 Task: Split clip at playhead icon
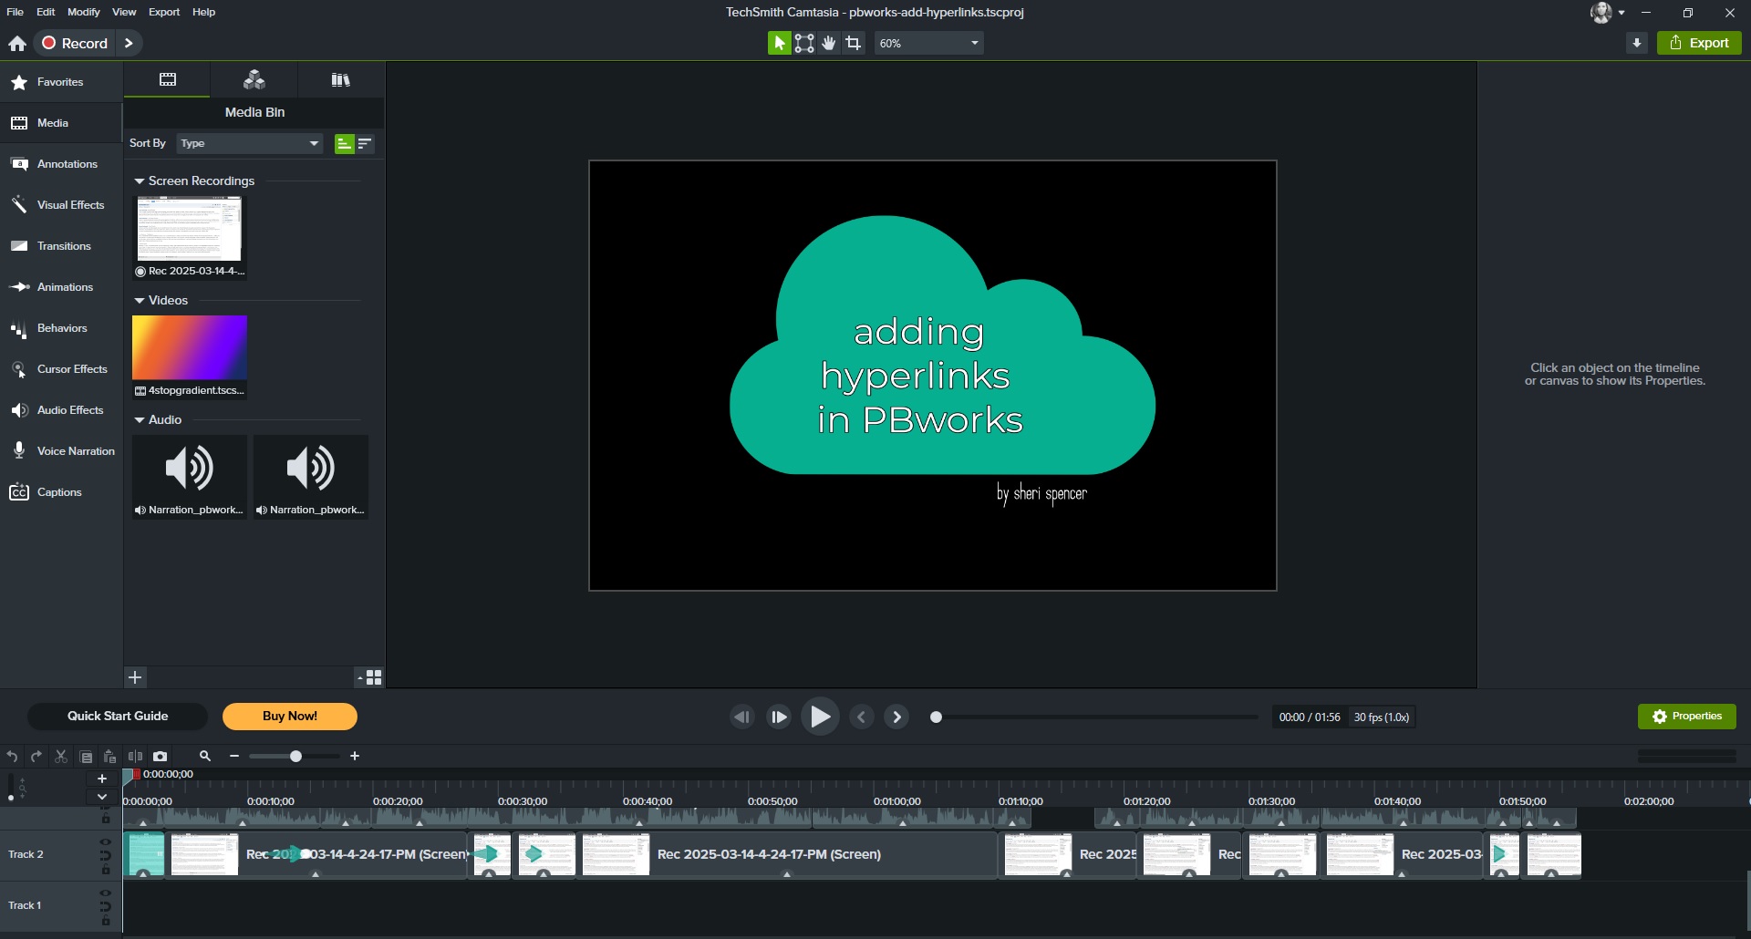click(135, 757)
